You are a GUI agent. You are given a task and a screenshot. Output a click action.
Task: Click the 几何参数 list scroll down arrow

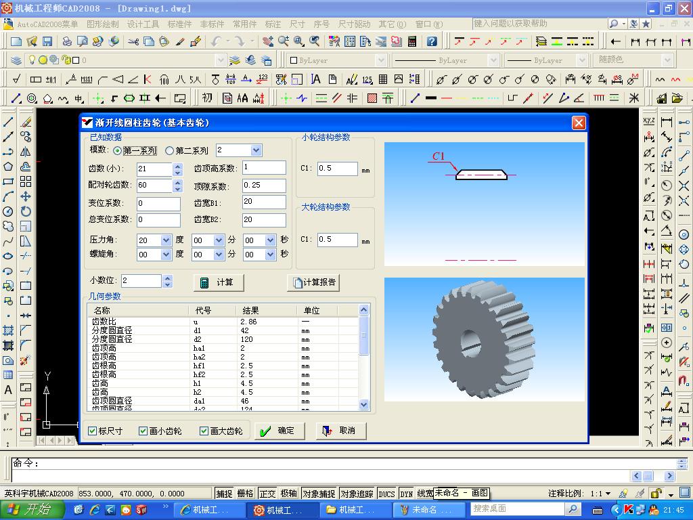pyautogui.click(x=363, y=404)
